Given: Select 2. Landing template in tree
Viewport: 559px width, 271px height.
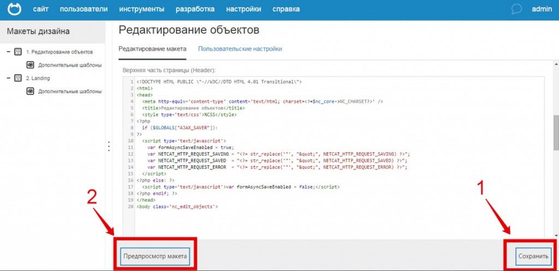Looking at the screenshot, I should 38,78.
